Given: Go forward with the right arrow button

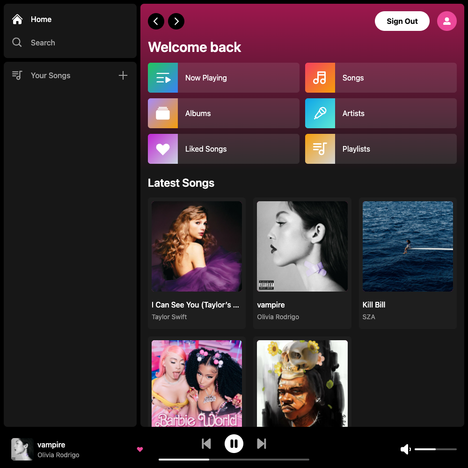Looking at the screenshot, I should [176, 21].
